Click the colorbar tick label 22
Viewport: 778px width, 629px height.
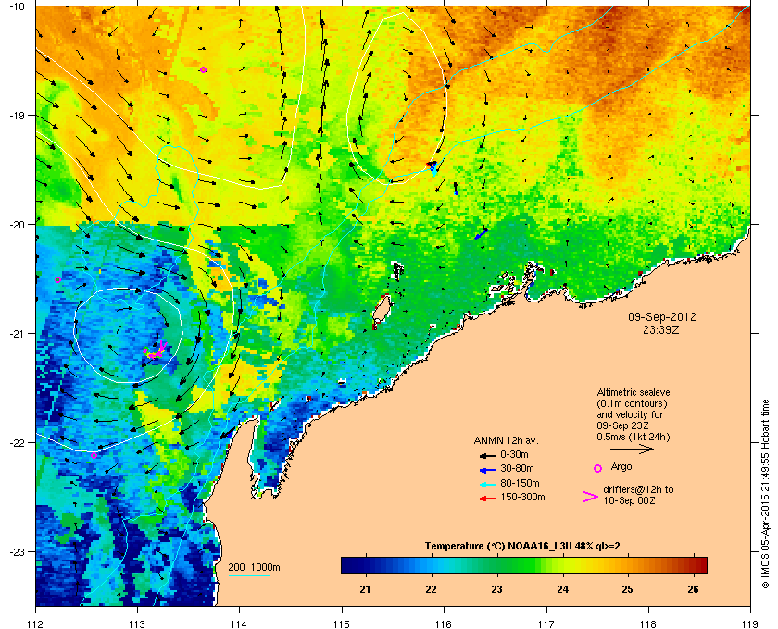(x=431, y=589)
